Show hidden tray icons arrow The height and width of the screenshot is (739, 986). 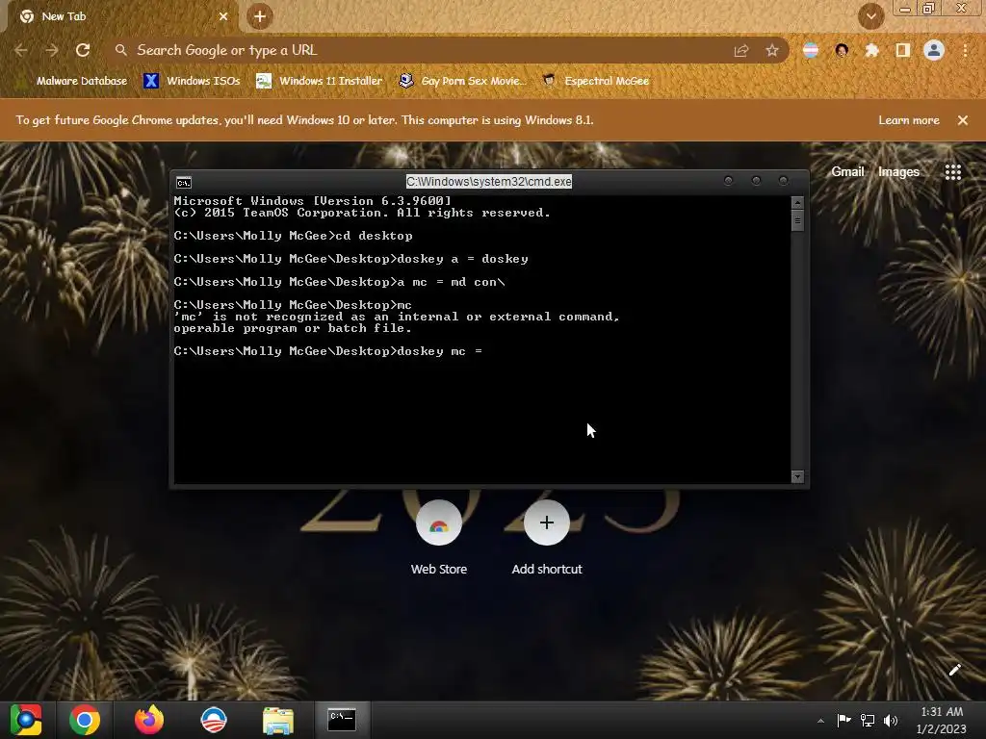820,721
